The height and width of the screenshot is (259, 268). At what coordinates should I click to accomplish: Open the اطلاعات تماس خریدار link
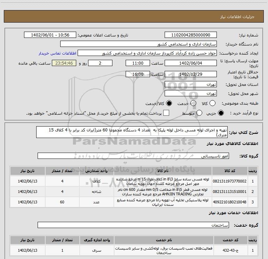point(56,54)
